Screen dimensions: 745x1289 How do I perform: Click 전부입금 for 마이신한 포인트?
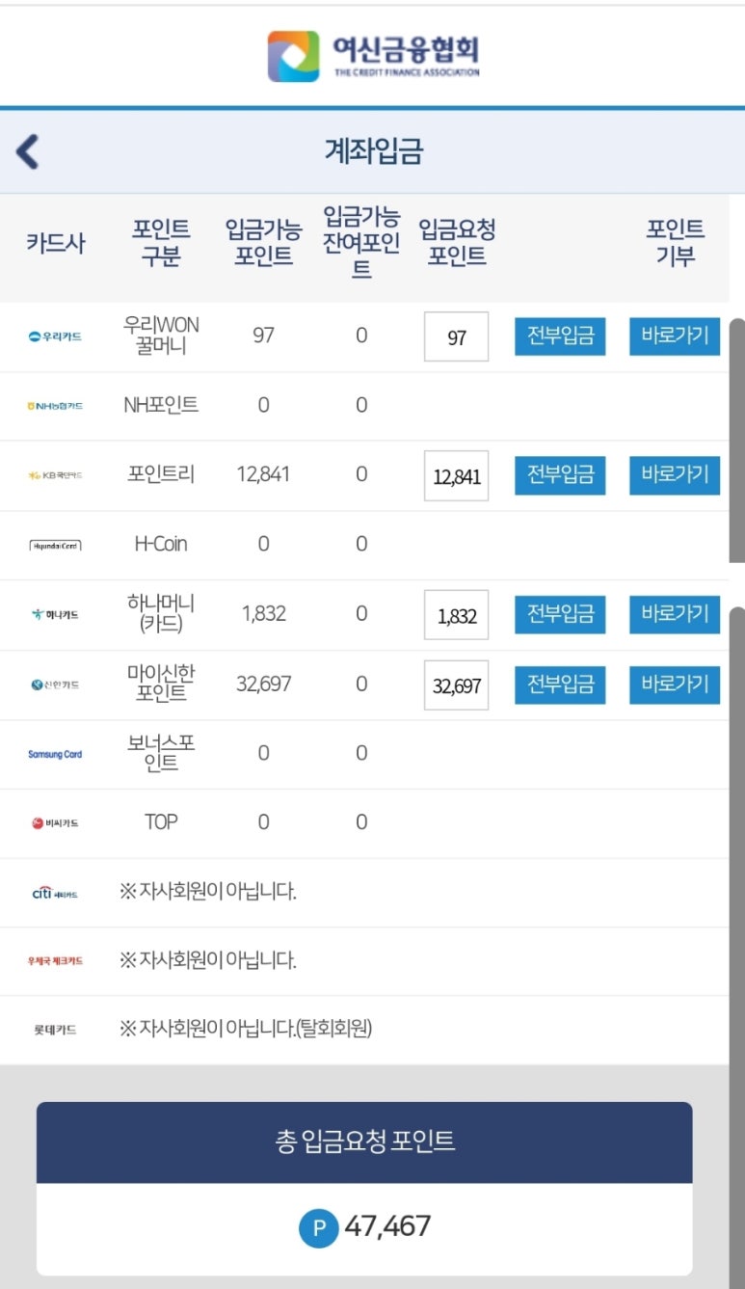point(560,685)
